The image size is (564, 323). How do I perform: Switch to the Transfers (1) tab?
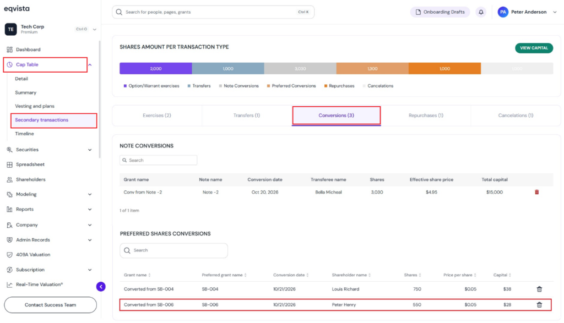246,116
